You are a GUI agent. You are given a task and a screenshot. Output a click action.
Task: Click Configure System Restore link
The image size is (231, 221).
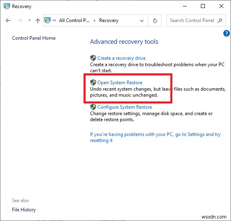[125, 107]
